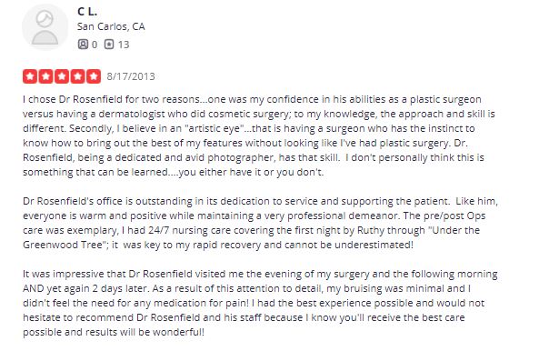Click the review count number 13
The height and width of the screenshot is (351, 539).
124,45
